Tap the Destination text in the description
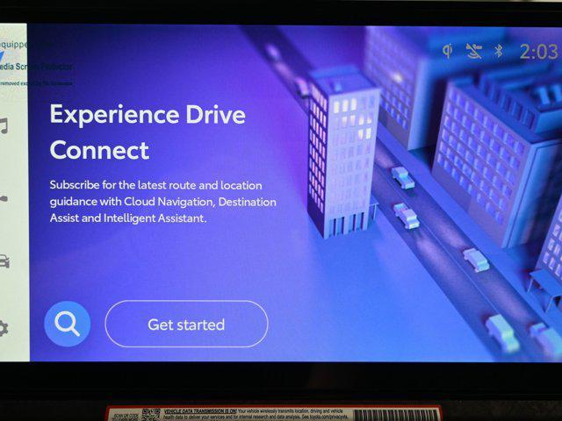The image size is (562, 421). (x=247, y=202)
